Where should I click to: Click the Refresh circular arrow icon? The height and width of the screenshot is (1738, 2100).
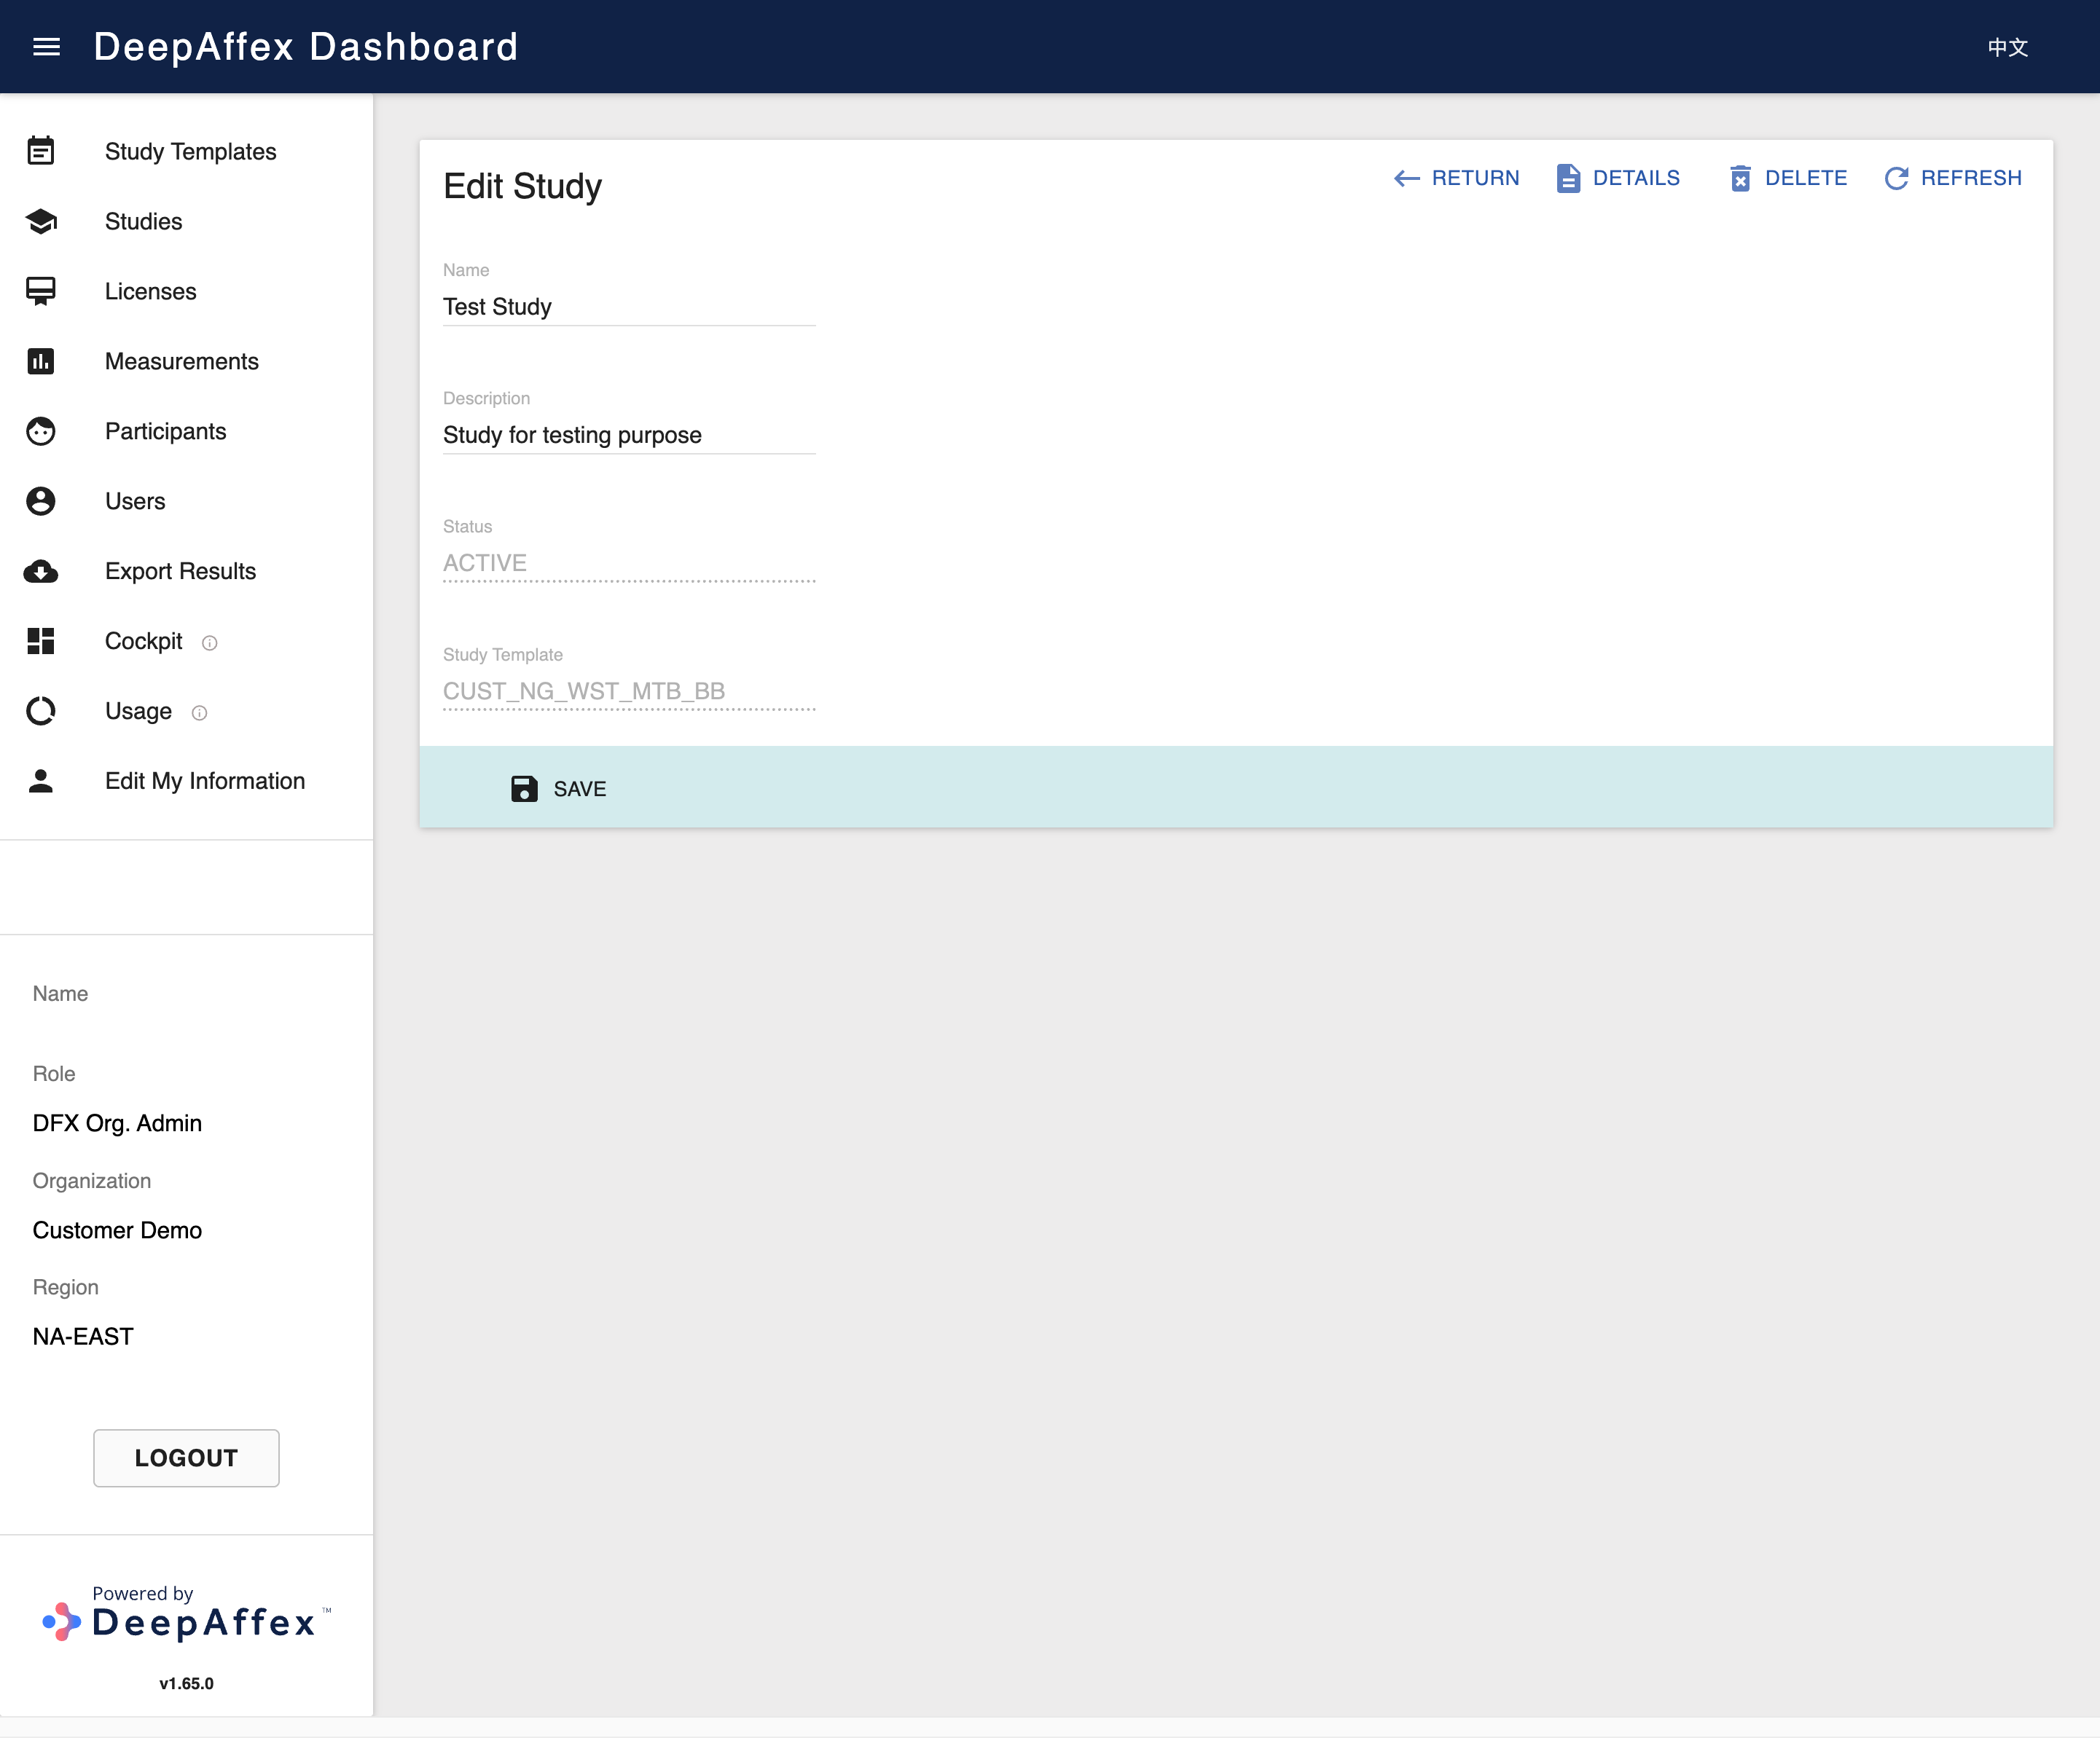coord(1896,178)
